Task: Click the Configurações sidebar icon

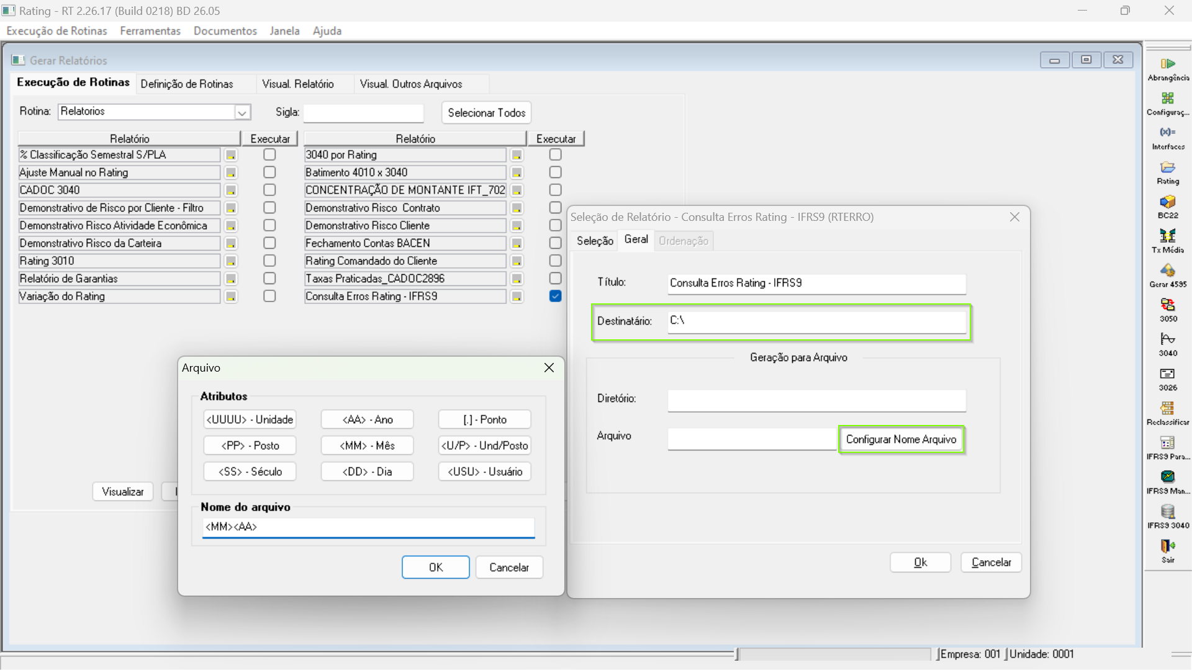Action: tap(1168, 99)
